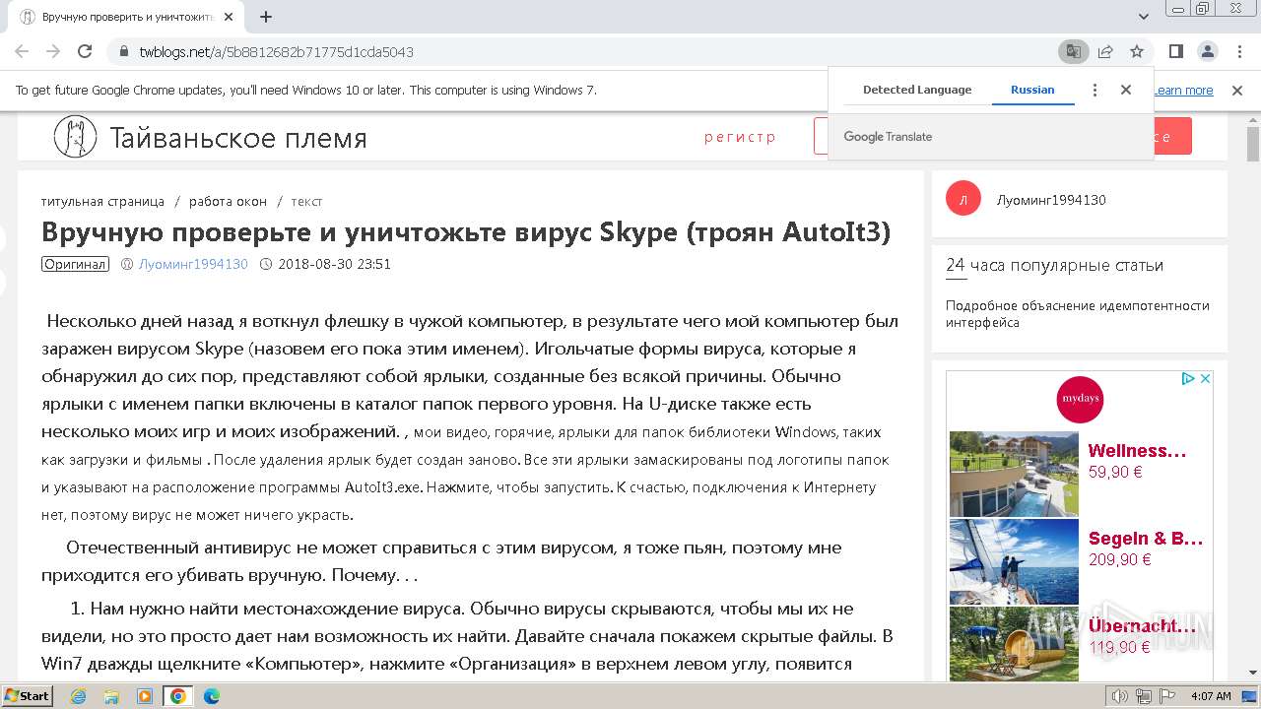Share this page icon in address bar
Screen dimensions: 1261x709
(x=1105, y=51)
